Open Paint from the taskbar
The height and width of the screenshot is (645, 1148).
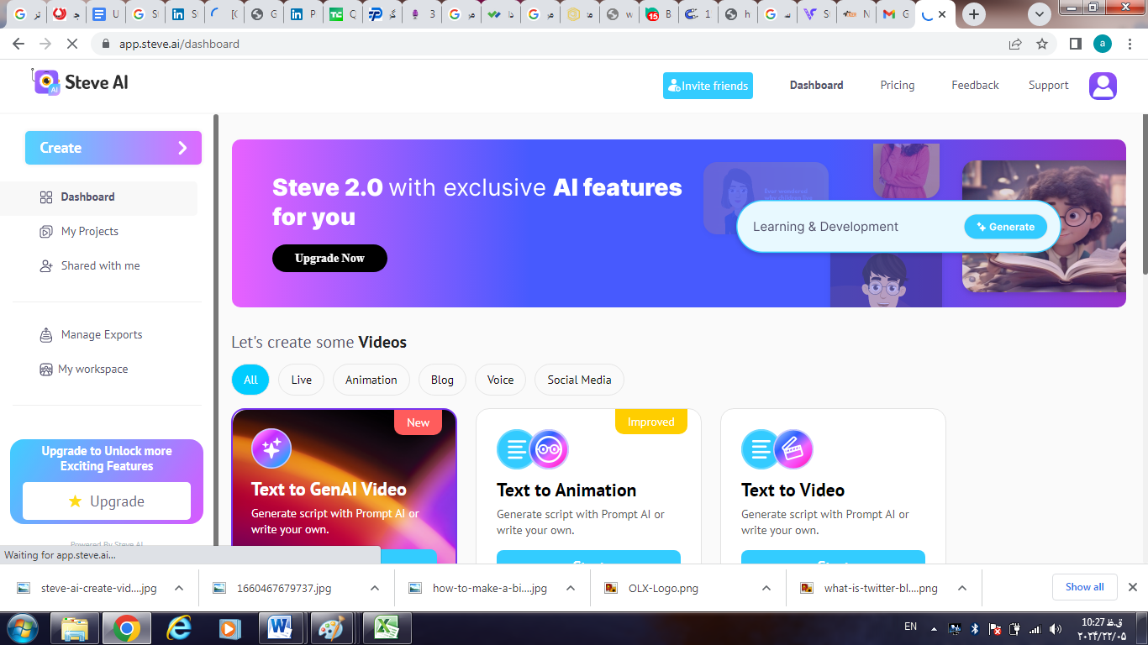click(332, 628)
